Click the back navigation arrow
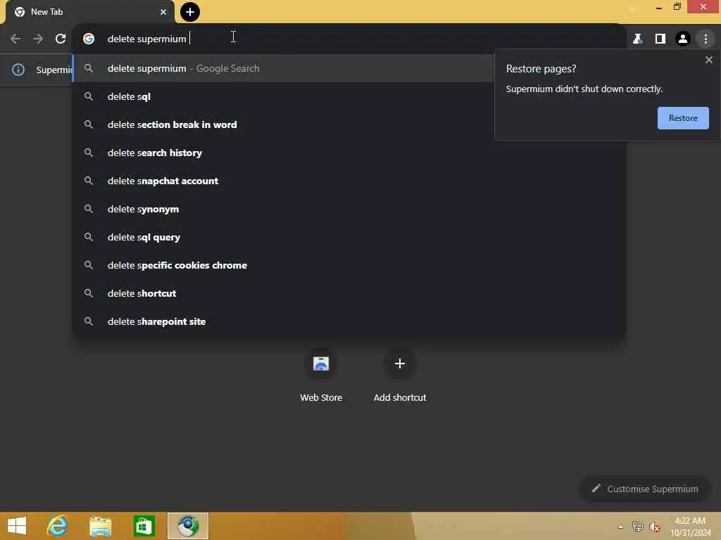Viewport: 721px width, 540px height. [x=15, y=39]
